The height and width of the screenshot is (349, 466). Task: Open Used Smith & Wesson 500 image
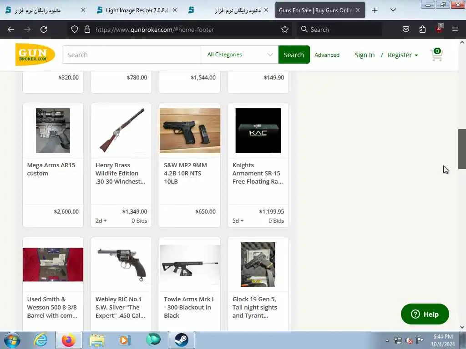(53, 265)
